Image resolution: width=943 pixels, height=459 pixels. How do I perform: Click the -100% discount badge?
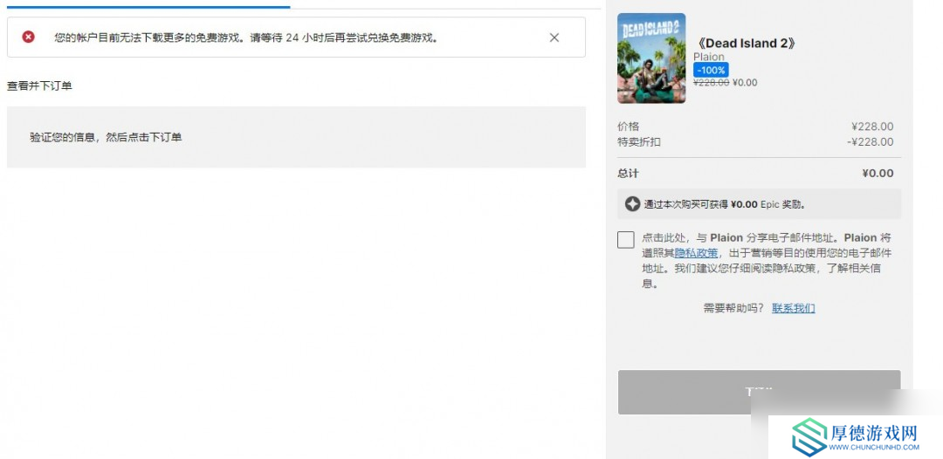(711, 70)
